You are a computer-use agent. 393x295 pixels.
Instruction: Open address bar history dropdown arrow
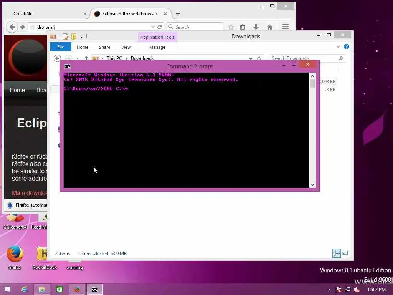[153, 27]
